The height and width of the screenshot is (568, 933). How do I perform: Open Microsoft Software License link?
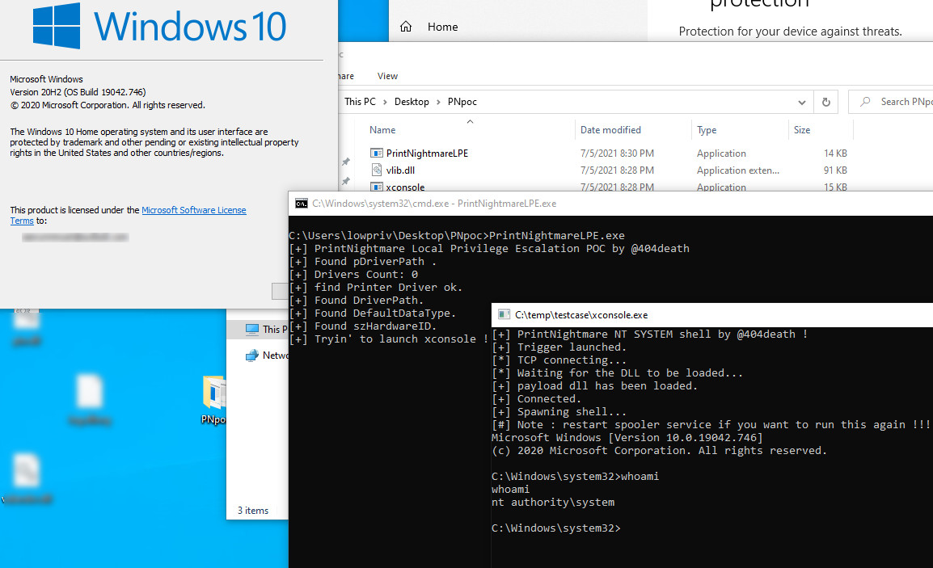[194, 210]
